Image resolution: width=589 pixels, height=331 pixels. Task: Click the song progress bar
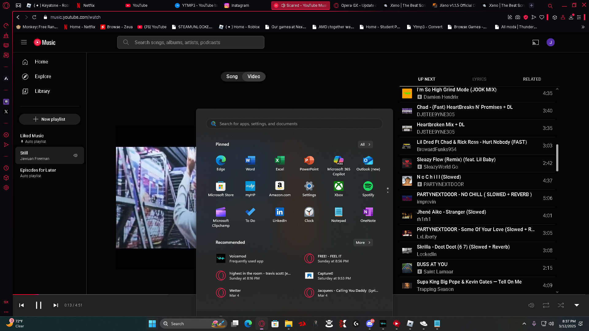coord(301,295)
